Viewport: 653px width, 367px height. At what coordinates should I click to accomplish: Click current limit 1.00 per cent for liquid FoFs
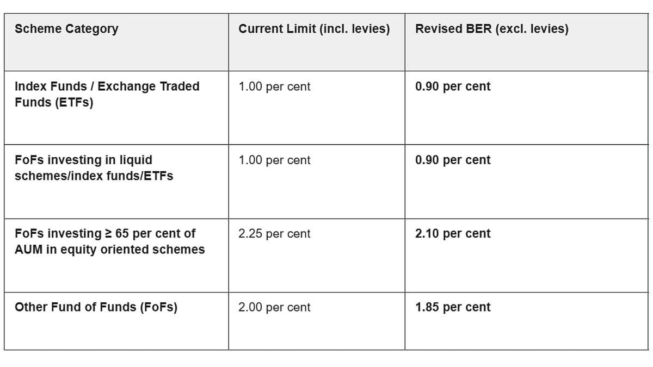pos(274,160)
